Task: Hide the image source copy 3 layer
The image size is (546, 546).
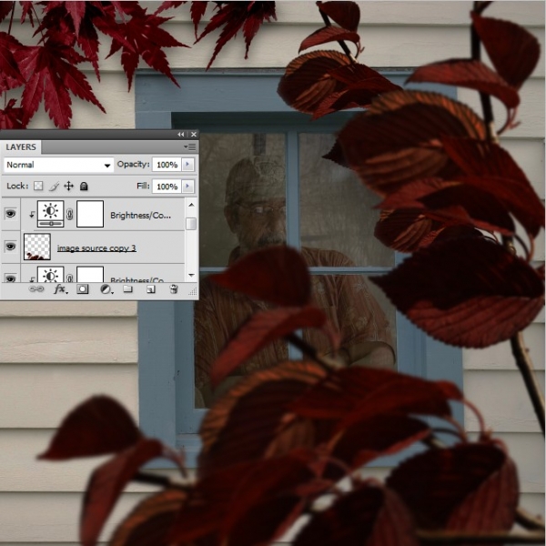Action: pos(10,247)
